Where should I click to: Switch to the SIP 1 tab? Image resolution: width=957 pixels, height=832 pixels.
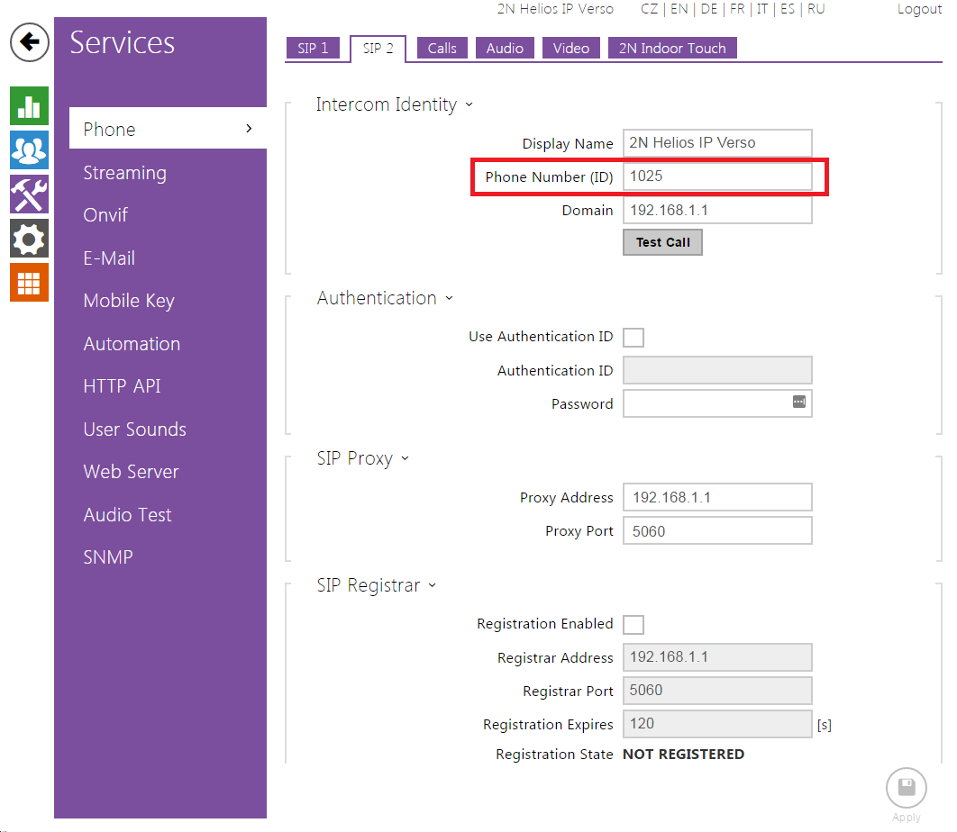313,49
